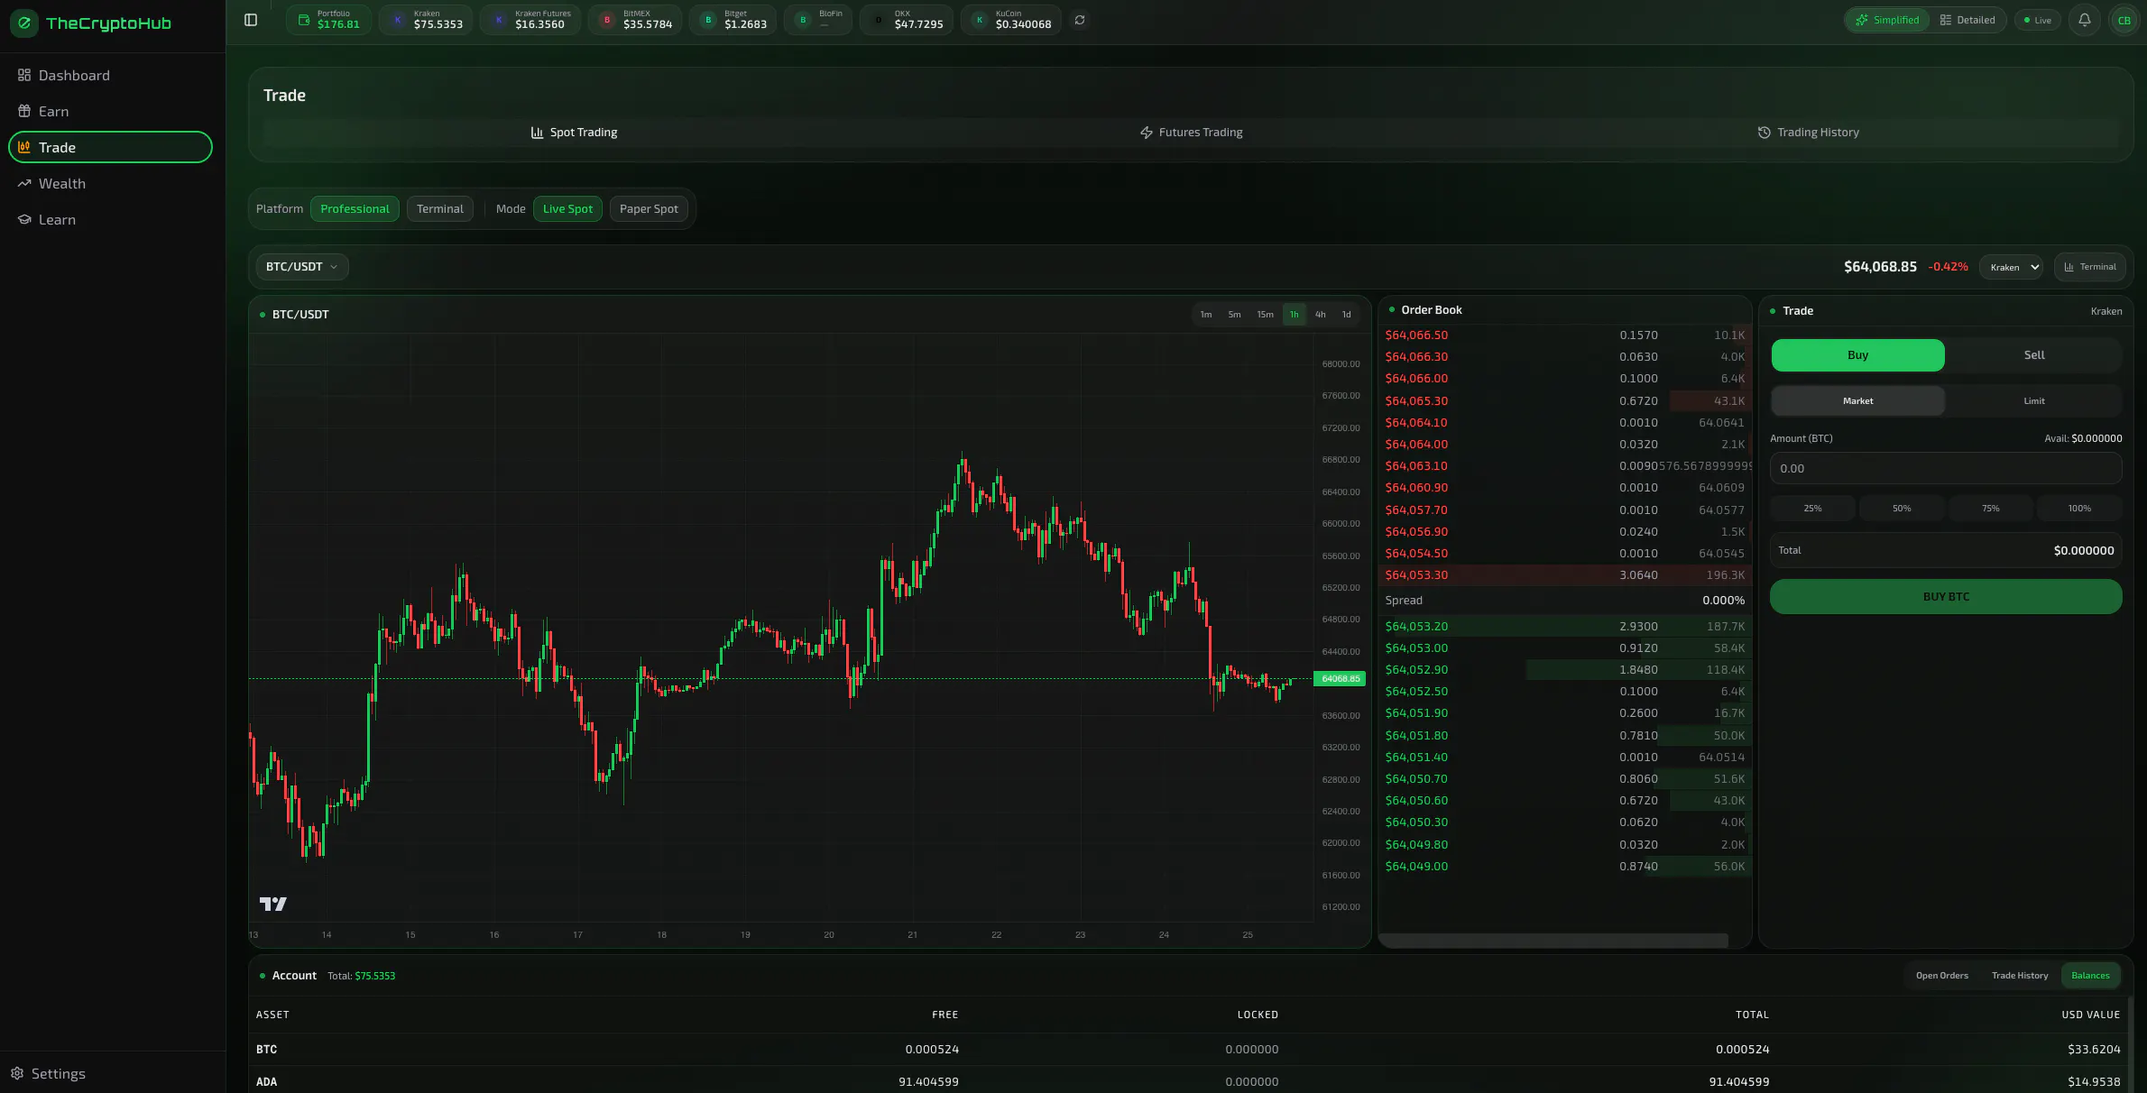
Task: Choose the Sell side toggle
Action: coord(2034,355)
